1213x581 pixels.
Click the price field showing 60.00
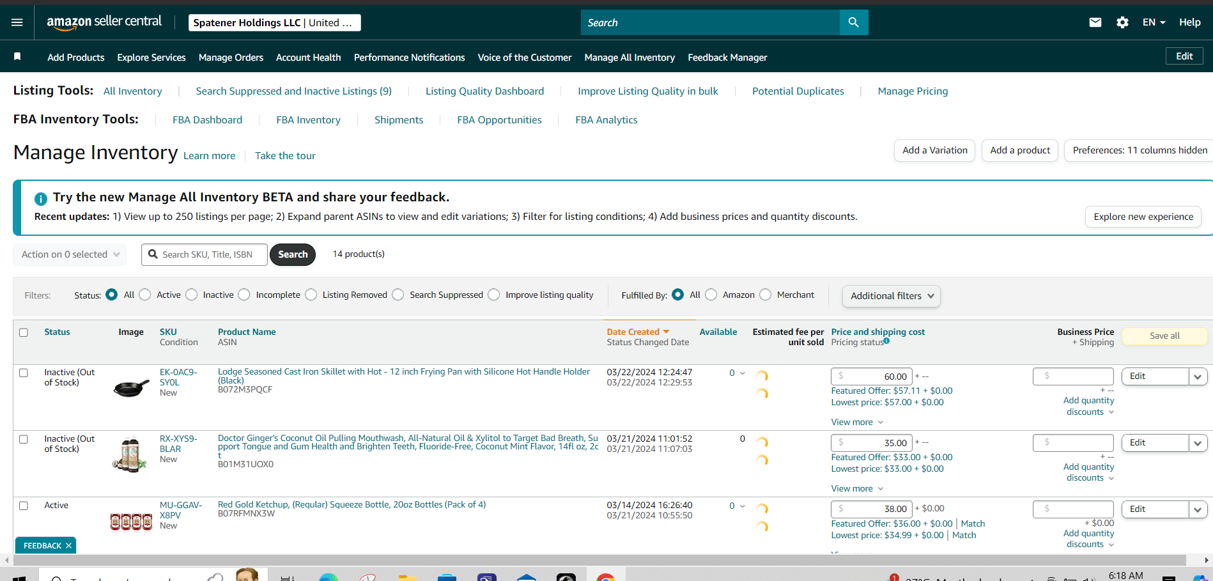(x=872, y=376)
